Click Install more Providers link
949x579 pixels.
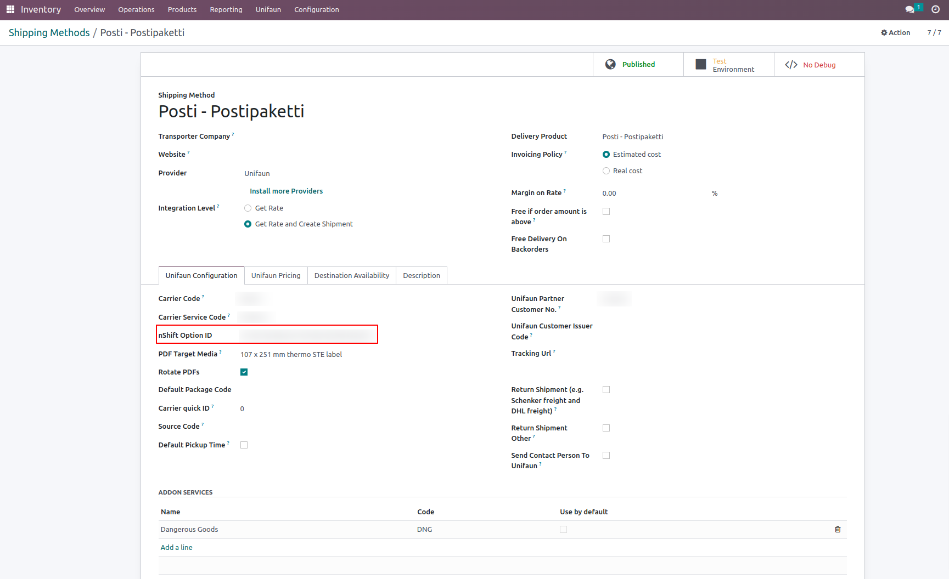[x=287, y=191]
